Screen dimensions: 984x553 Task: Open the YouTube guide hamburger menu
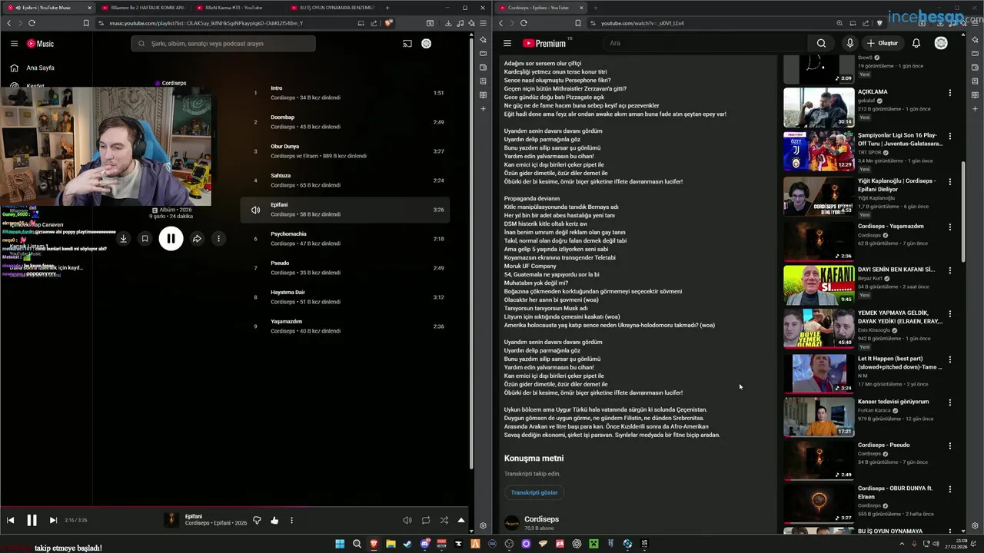[507, 43]
